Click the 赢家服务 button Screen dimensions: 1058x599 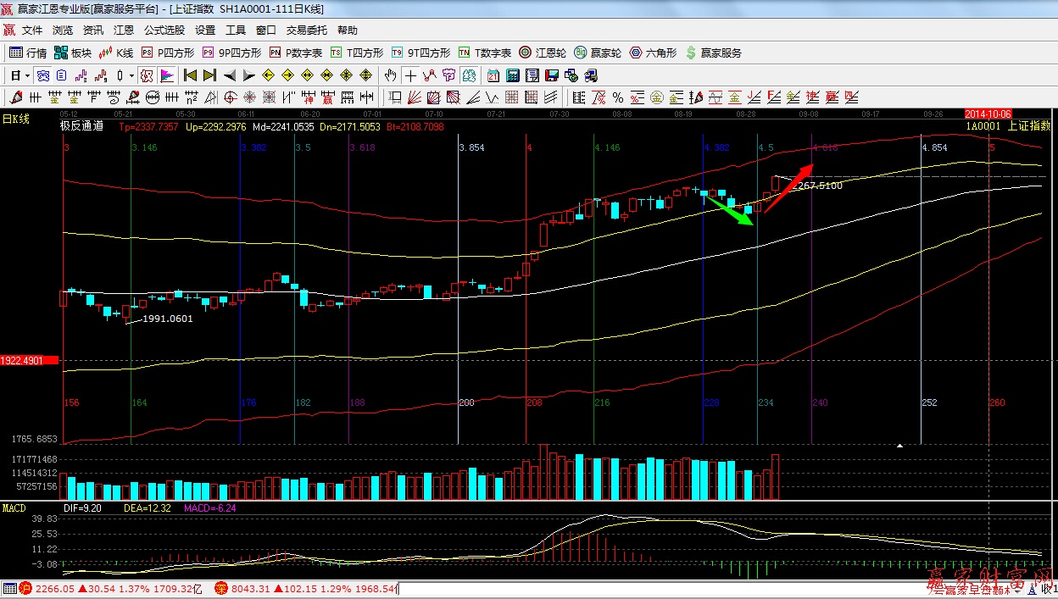[x=713, y=53]
